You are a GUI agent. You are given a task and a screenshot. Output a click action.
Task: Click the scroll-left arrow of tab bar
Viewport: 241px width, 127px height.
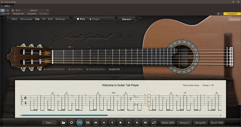20,115
